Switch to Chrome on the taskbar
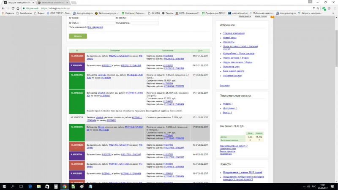The image size is (338, 190). coord(65,187)
